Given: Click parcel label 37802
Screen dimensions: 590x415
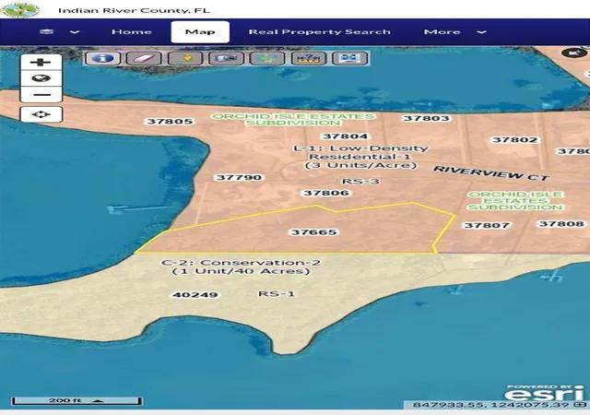Looking at the screenshot, I should [514, 139].
